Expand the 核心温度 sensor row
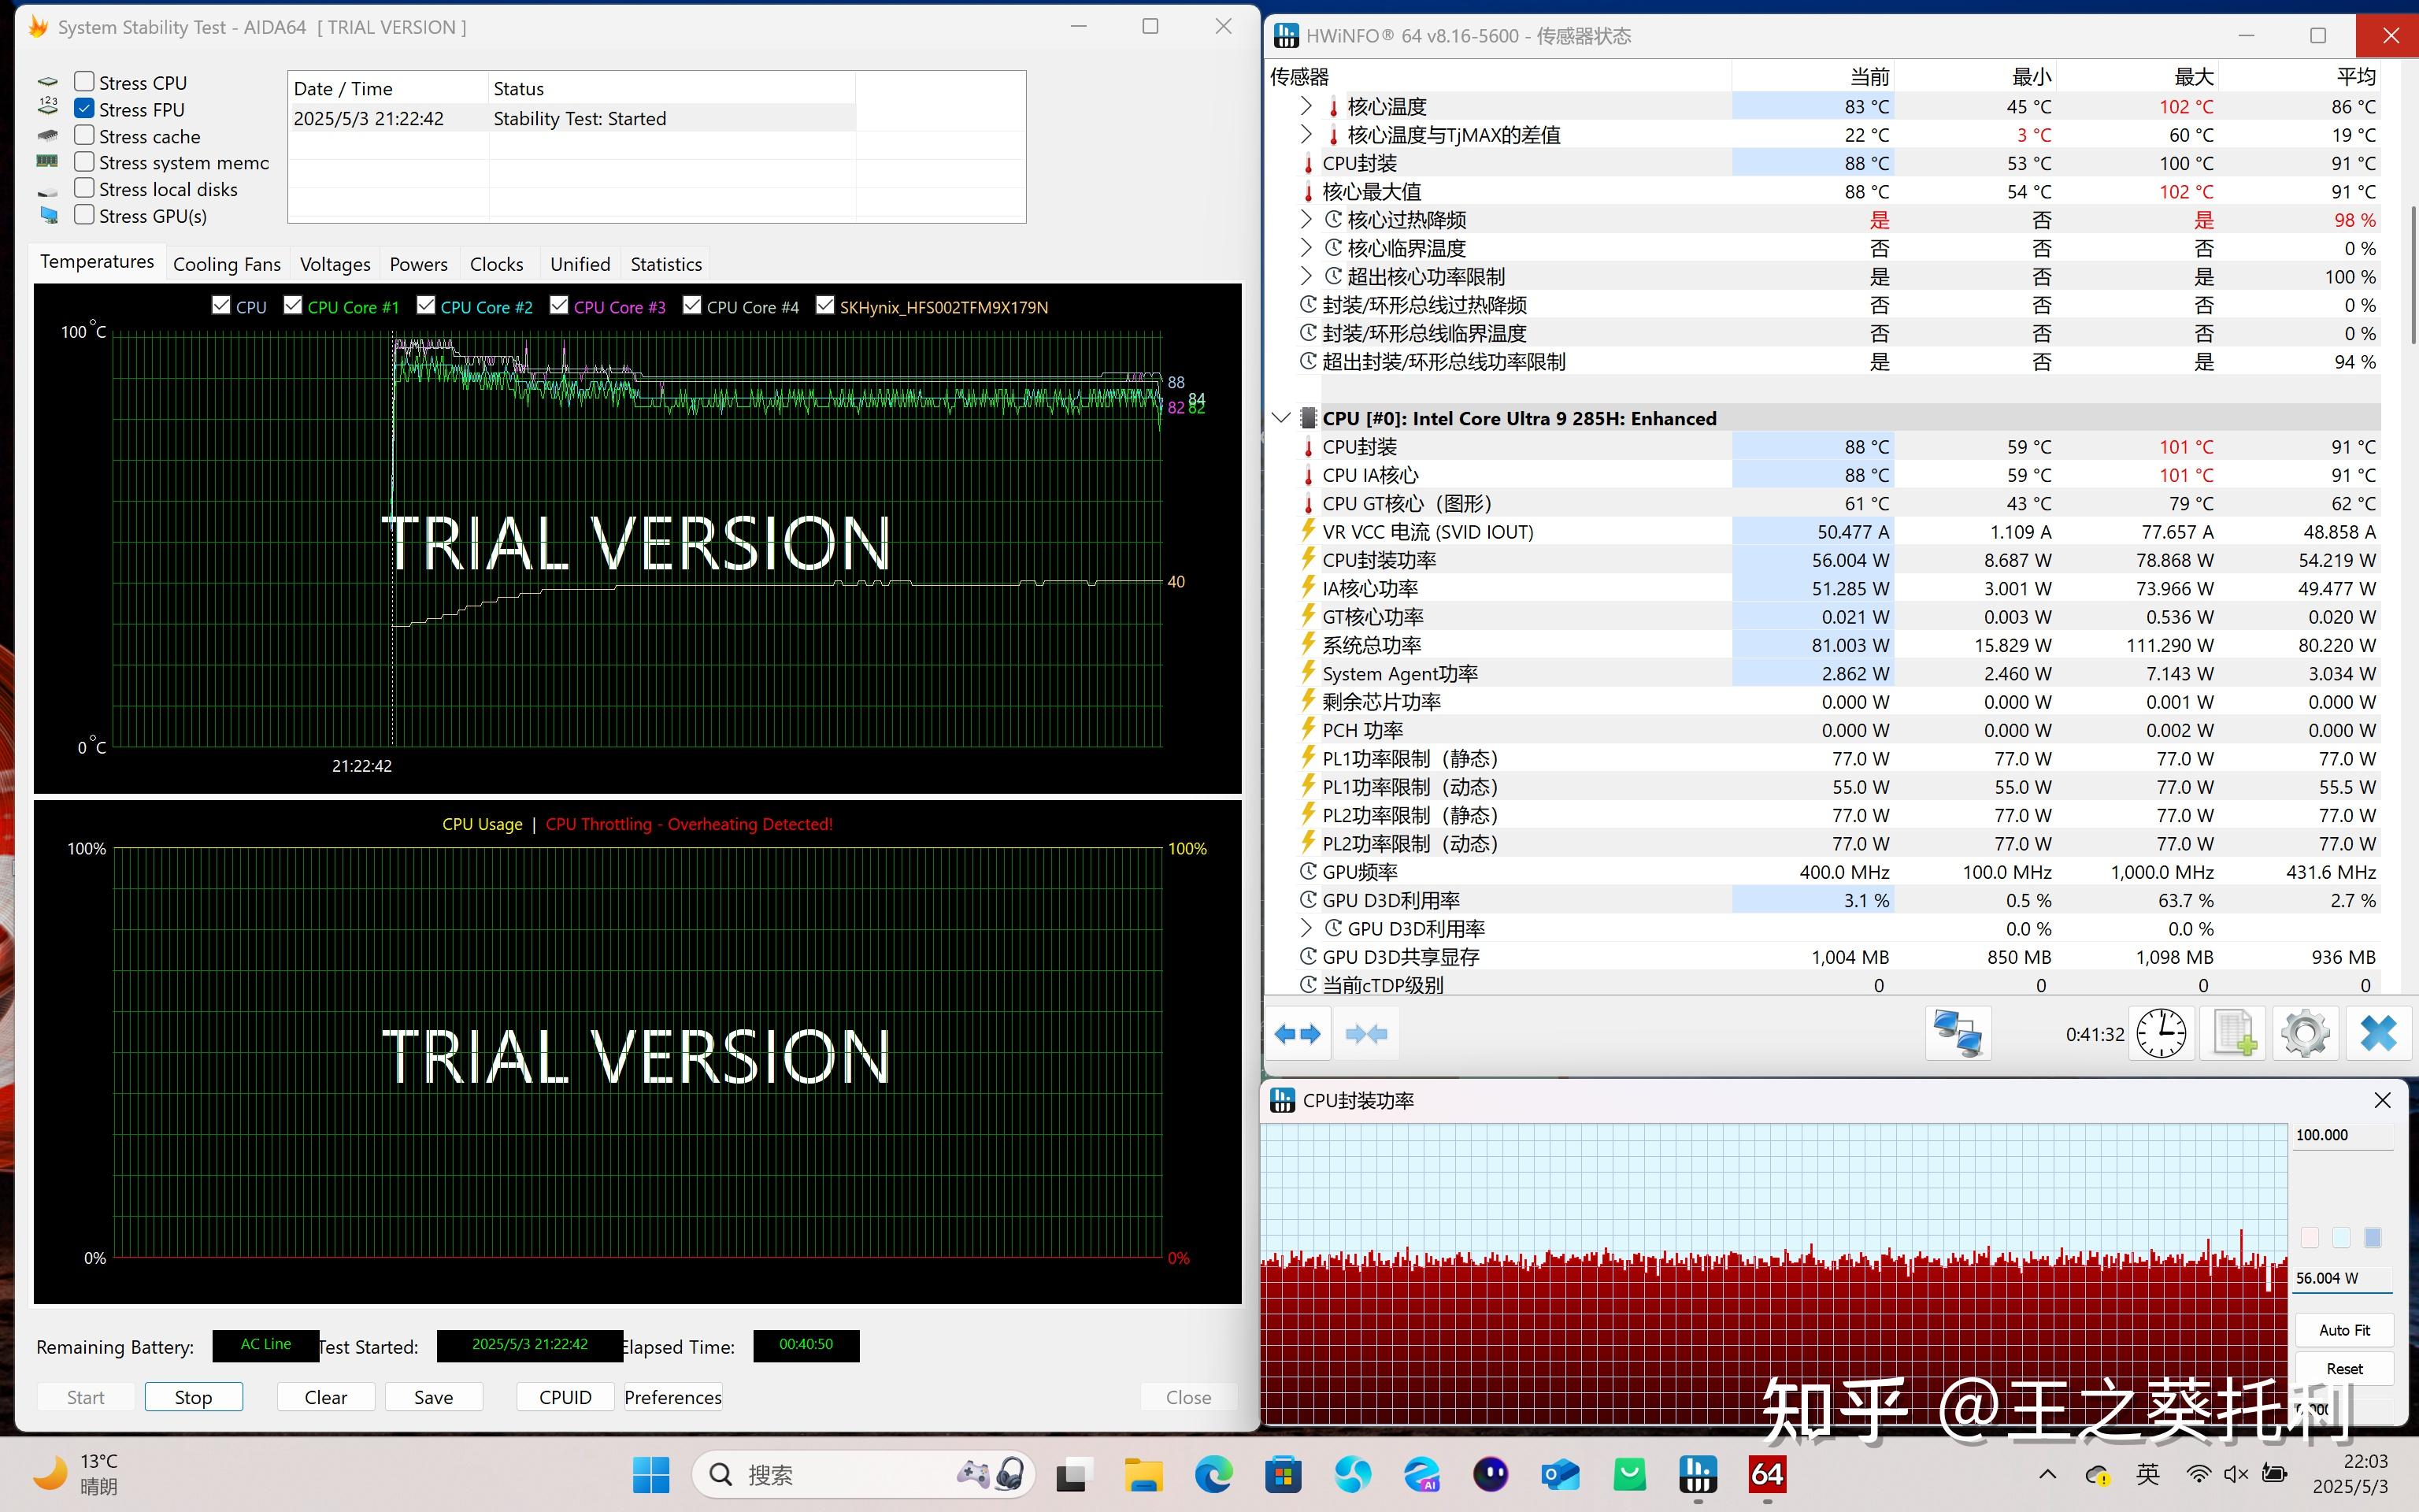The image size is (2419, 1512). click(x=1306, y=105)
